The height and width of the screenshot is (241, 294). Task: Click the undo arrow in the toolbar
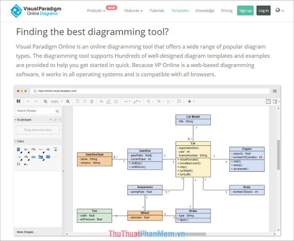pos(29,101)
